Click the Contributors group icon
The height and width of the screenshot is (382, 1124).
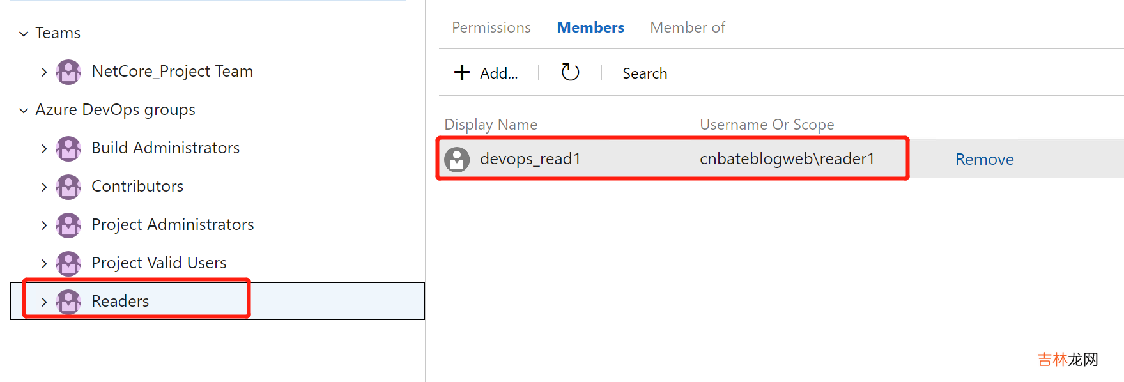click(68, 187)
